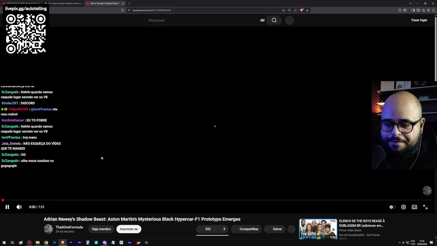This screenshot has width=437, height=246.
Task: Click the zoom magnifier in address bar
Action: coord(290,10)
